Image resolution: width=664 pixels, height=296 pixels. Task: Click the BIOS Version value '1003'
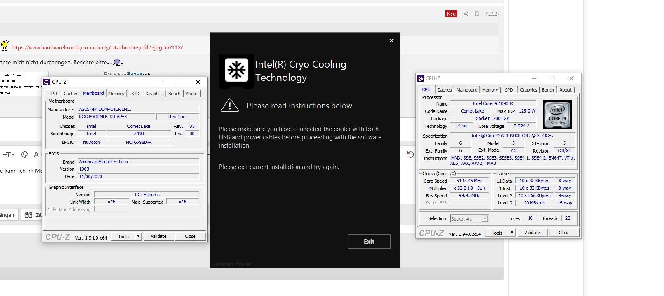click(139, 169)
